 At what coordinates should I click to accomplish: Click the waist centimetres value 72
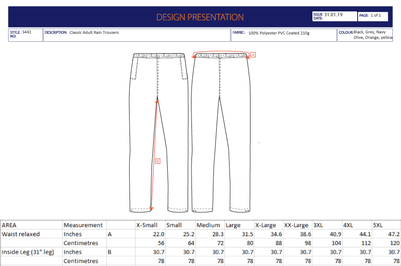pyautogui.click(x=221, y=243)
